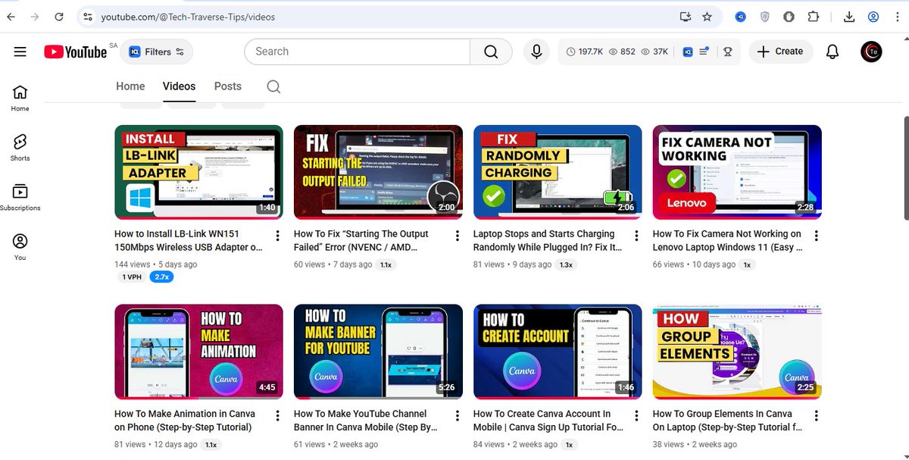Click the YouTube logo
Viewport: 909px width, 460px height.
75,52
